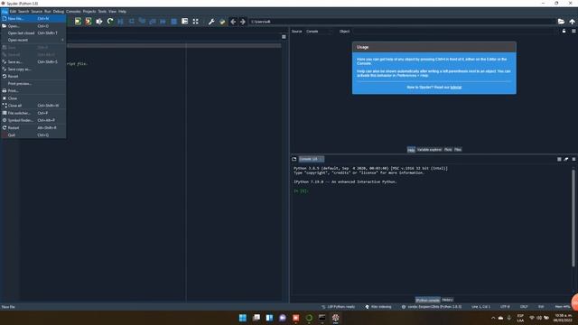This screenshot has height=325, width=578.
Task: Select Close in the File menu
Action: coord(33,98)
